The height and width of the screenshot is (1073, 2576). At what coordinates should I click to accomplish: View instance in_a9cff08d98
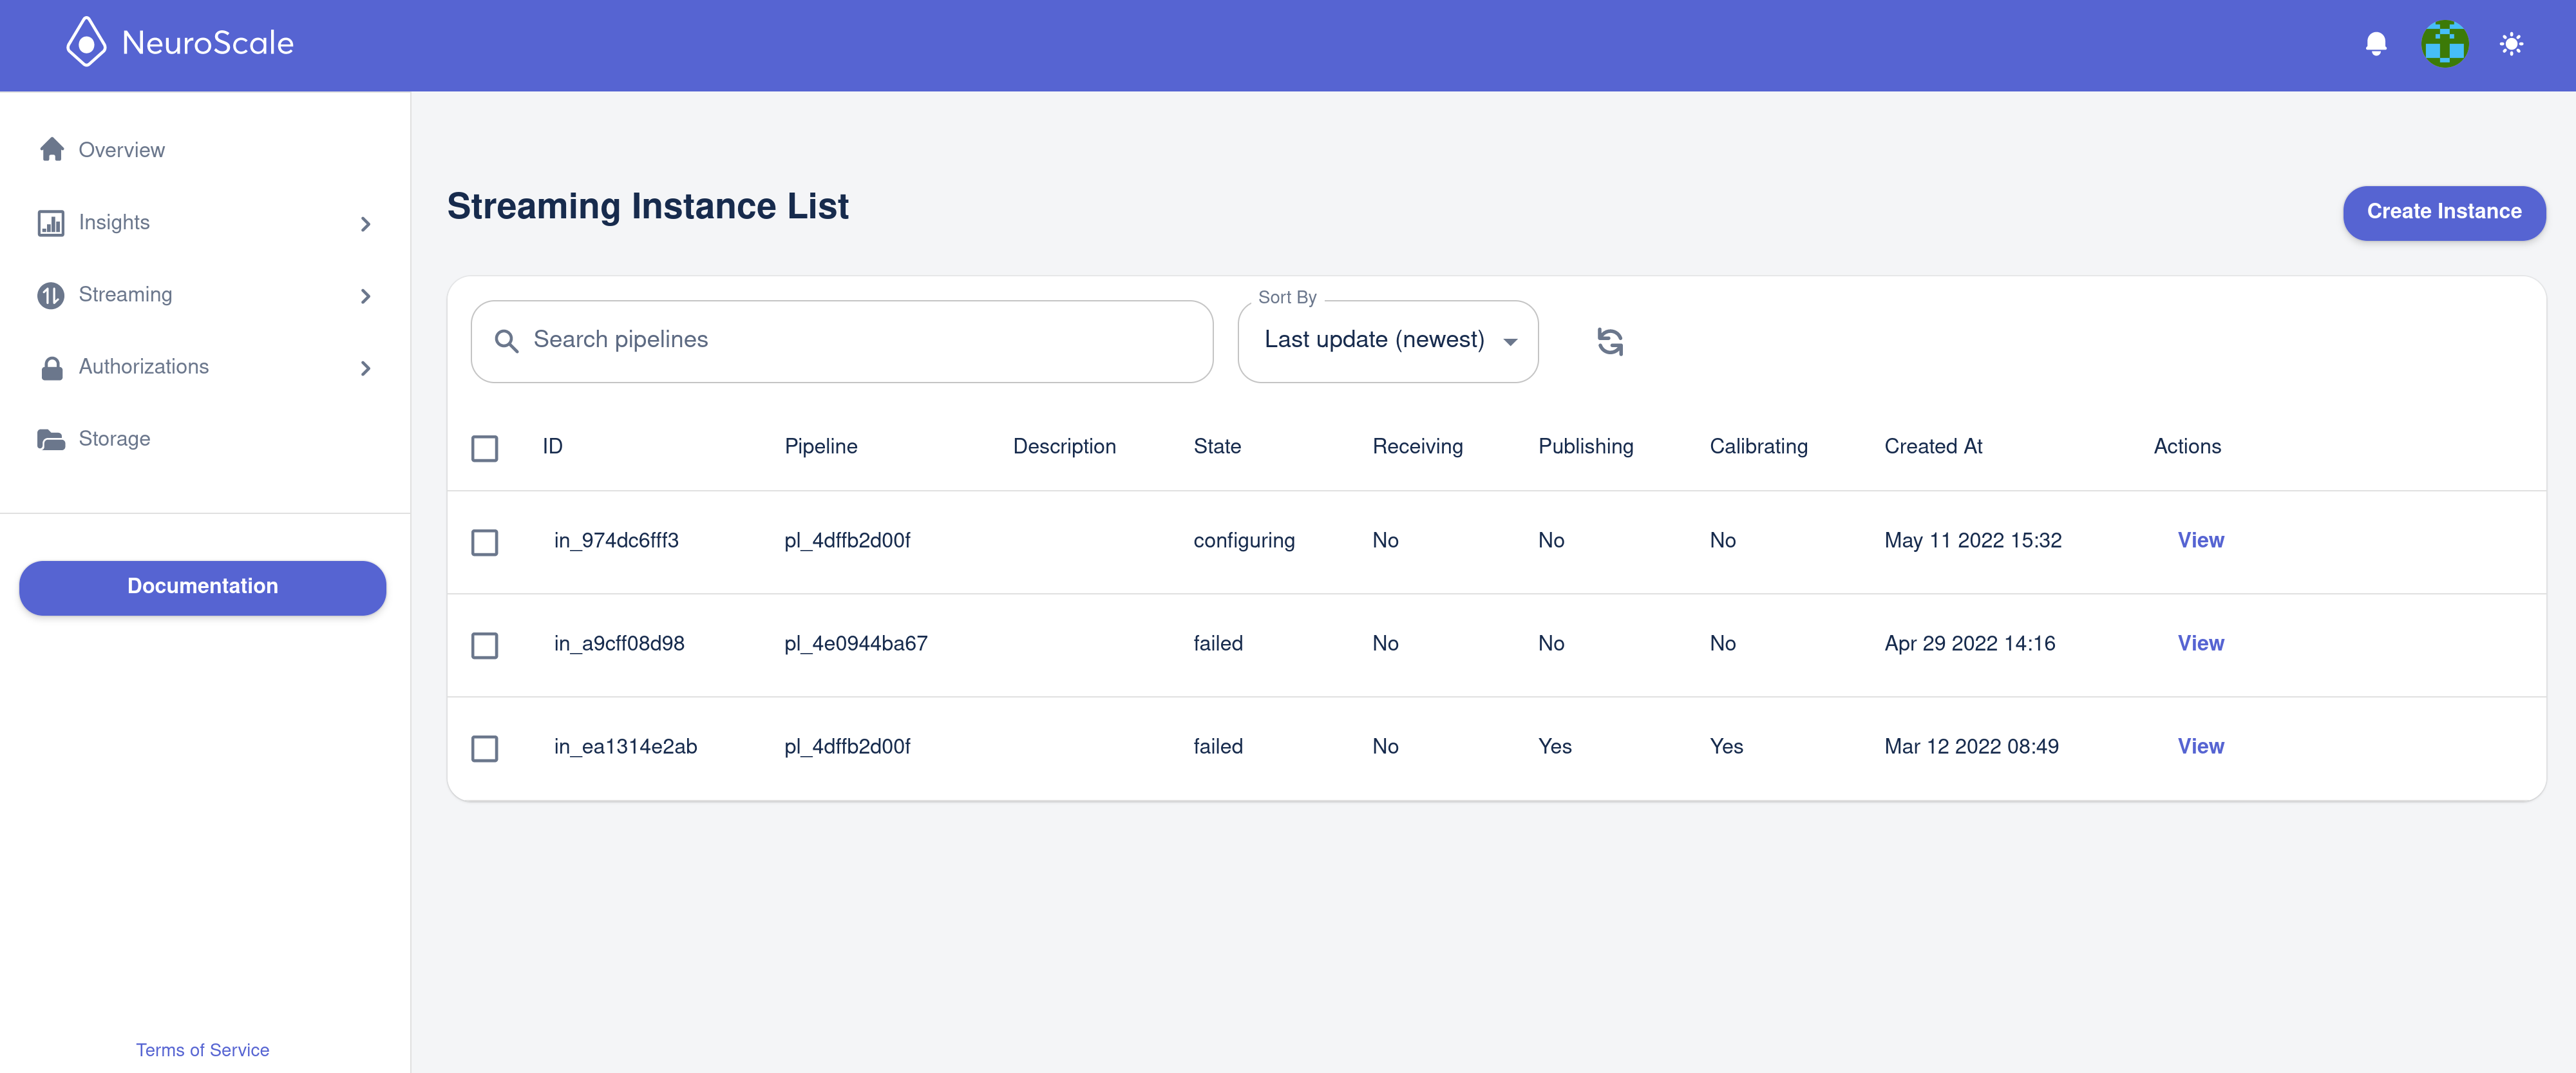[2201, 643]
